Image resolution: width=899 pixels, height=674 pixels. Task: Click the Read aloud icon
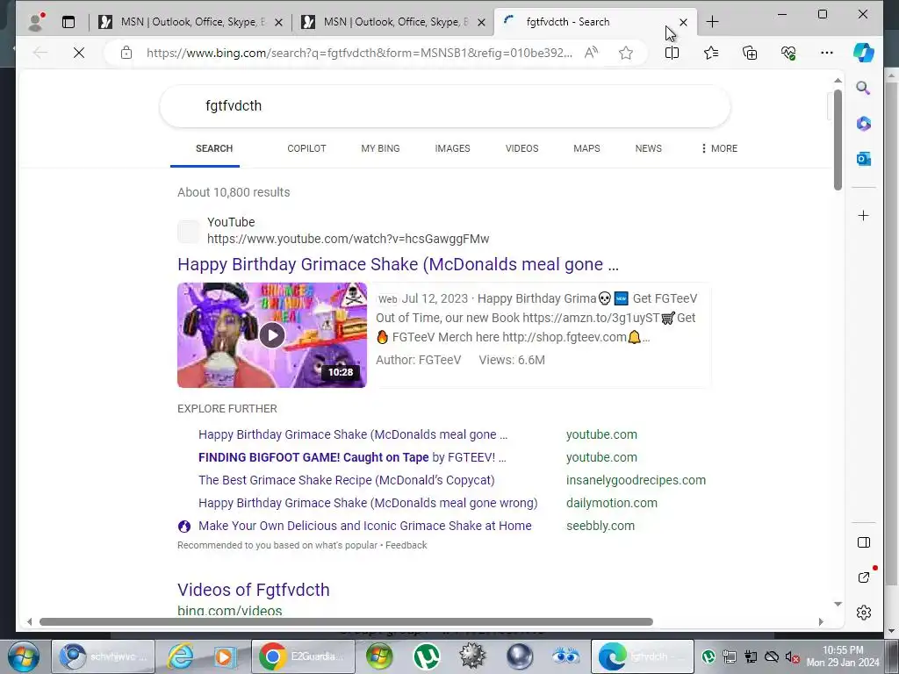pyautogui.click(x=591, y=53)
